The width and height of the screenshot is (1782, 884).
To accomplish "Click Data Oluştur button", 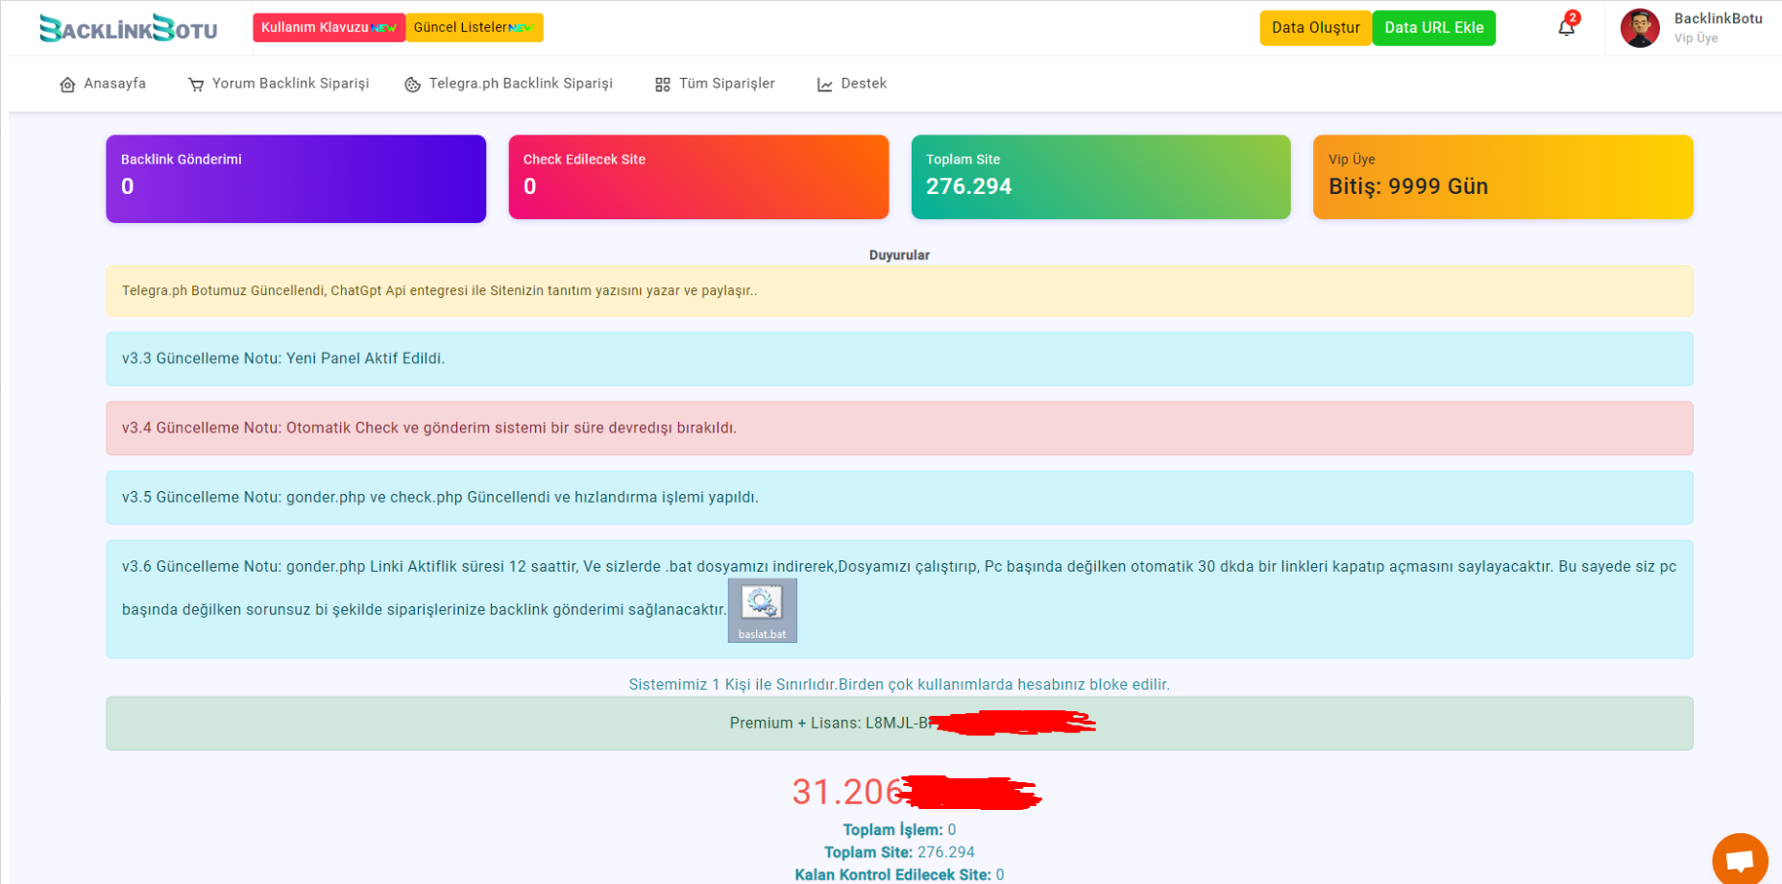I will click(1316, 28).
